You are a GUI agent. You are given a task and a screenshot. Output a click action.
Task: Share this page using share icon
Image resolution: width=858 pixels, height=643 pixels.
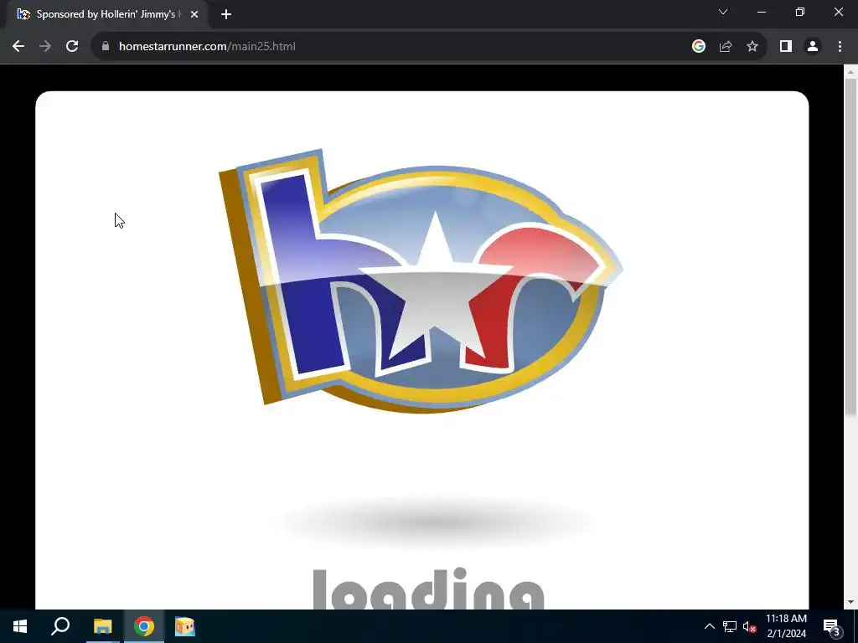point(726,47)
